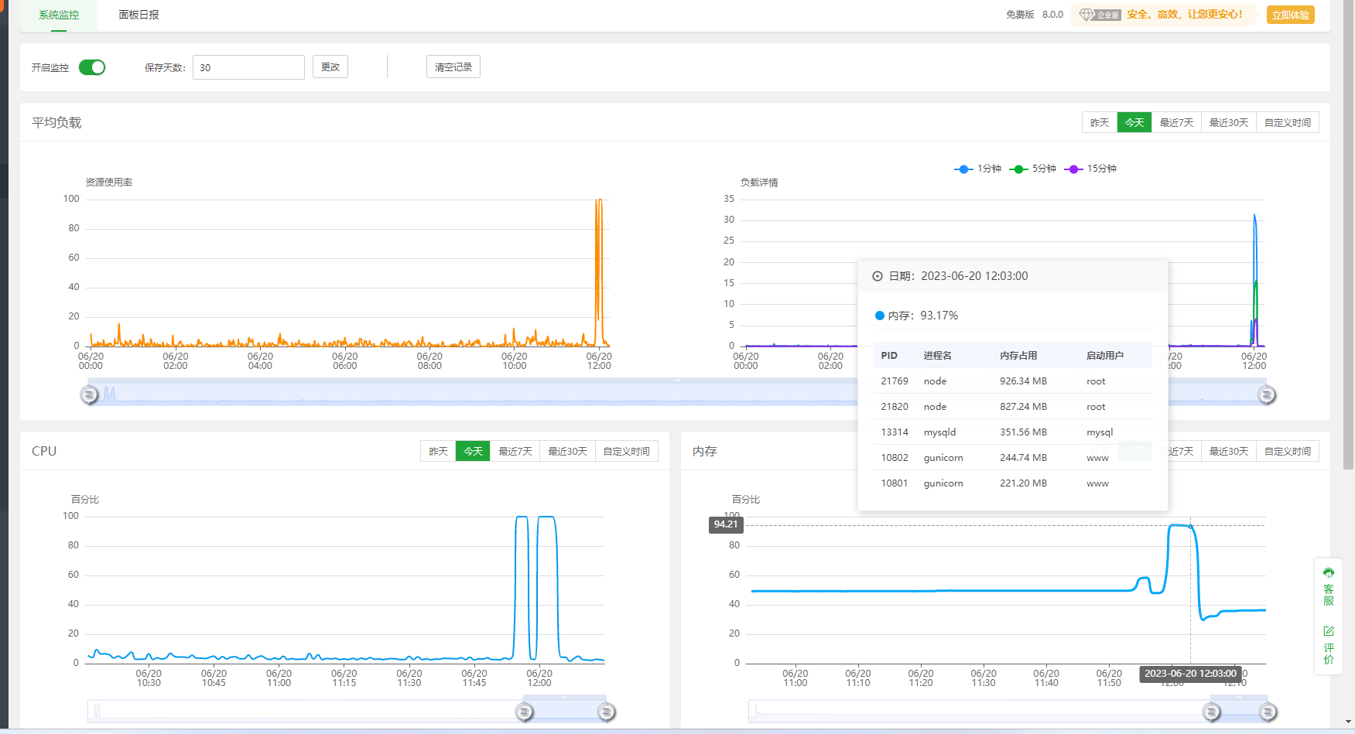Toggle the 1分钟 legend series
This screenshot has height=734, width=1355.
(x=978, y=169)
